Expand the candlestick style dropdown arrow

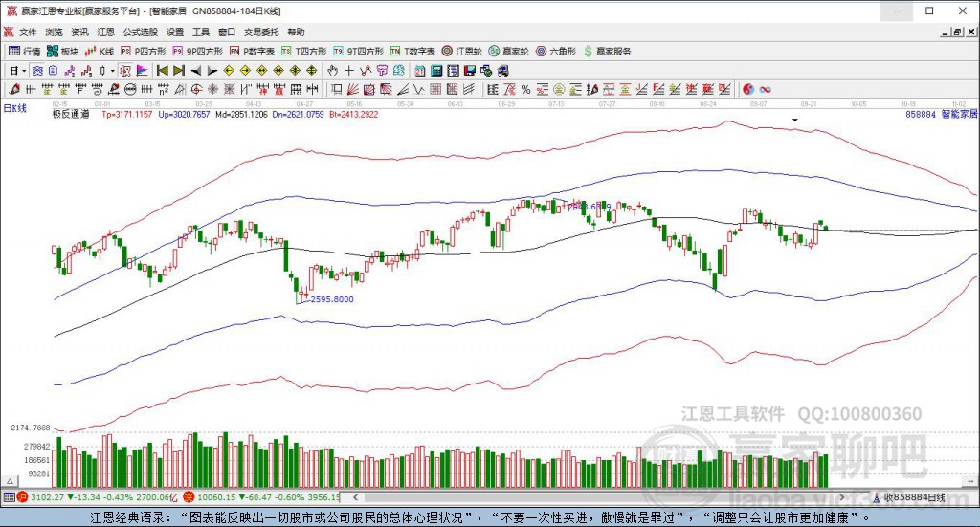tap(113, 71)
